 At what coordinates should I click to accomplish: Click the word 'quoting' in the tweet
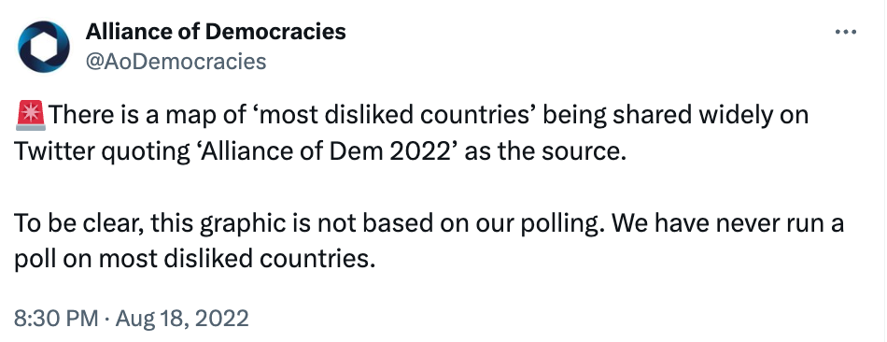tap(139, 151)
